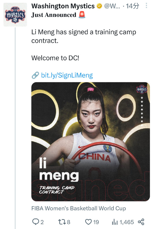Retweet this post using the retweet icon

(61, 222)
